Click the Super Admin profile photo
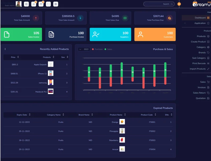 [x=19, y=4]
